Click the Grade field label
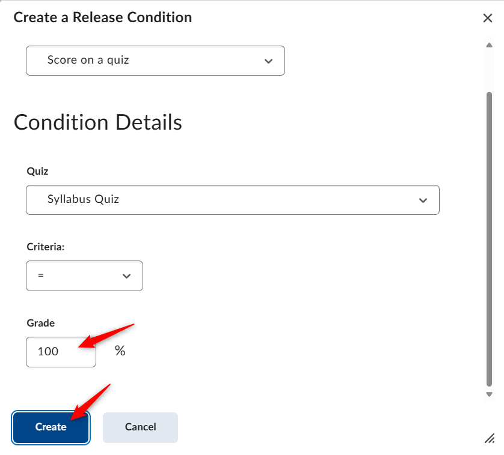The image size is (504, 455). [40, 323]
